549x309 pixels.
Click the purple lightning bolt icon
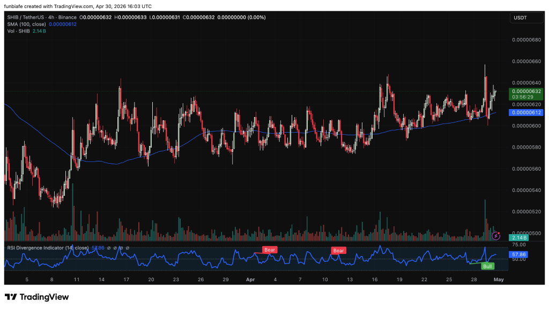[x=496, y=235]
